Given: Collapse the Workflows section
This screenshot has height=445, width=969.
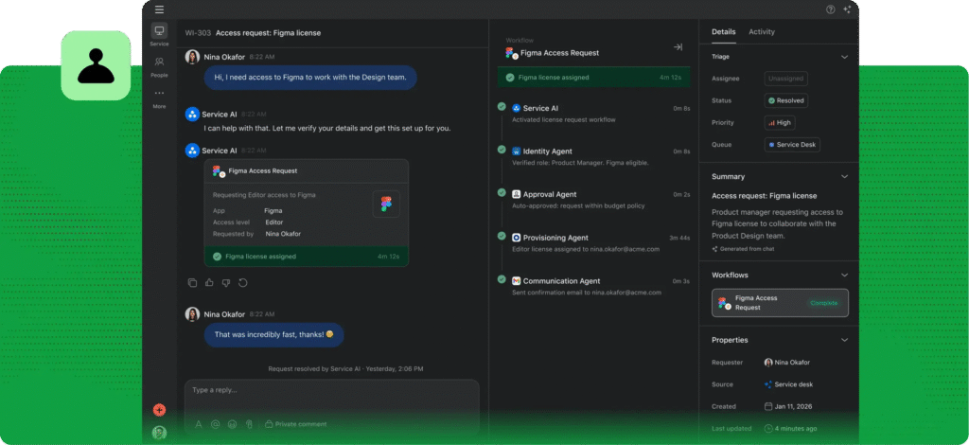Looking at the screenshot, I should pos(844,275).
